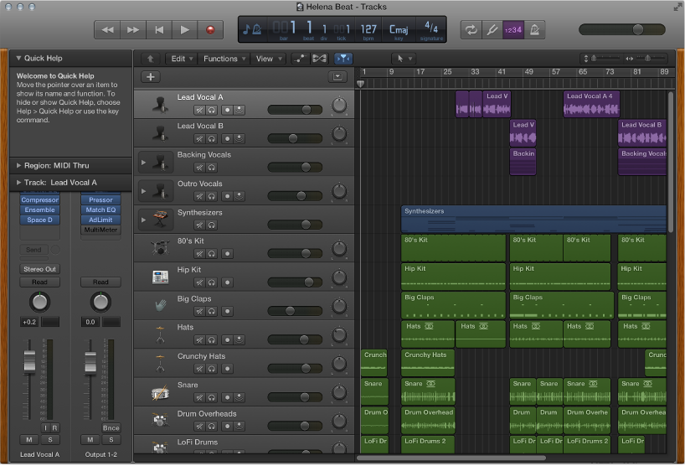Viewport: 685px width, 466px height.
Task: Solo the Lead Vocal A track
Action: pyautogui.click(x=211, y=110)
